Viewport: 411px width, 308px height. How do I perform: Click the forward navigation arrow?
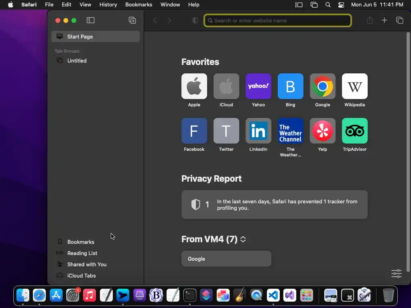pyautogui.click(x=169, y=20)
